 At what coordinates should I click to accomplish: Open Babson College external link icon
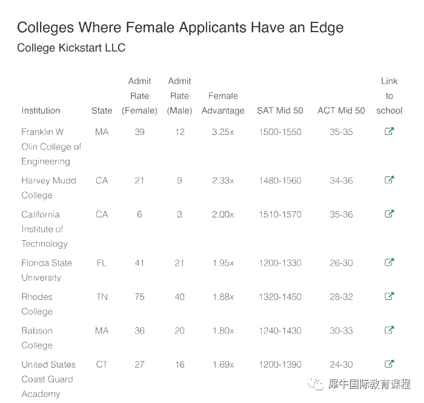[389, 330]
